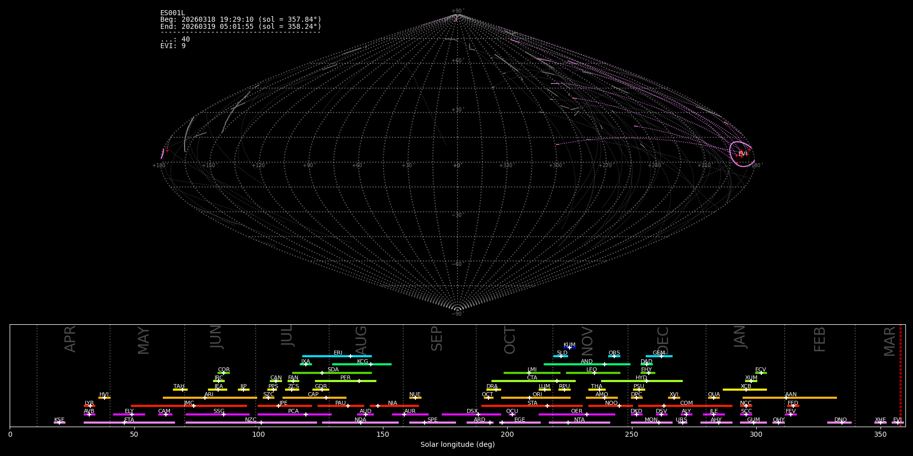Click the Solar longitude (deg) axis title
The width and height of the screenshot is (913, 456).
coord(458,444)
